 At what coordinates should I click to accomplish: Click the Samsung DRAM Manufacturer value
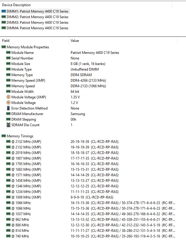(x=78, y=114)
